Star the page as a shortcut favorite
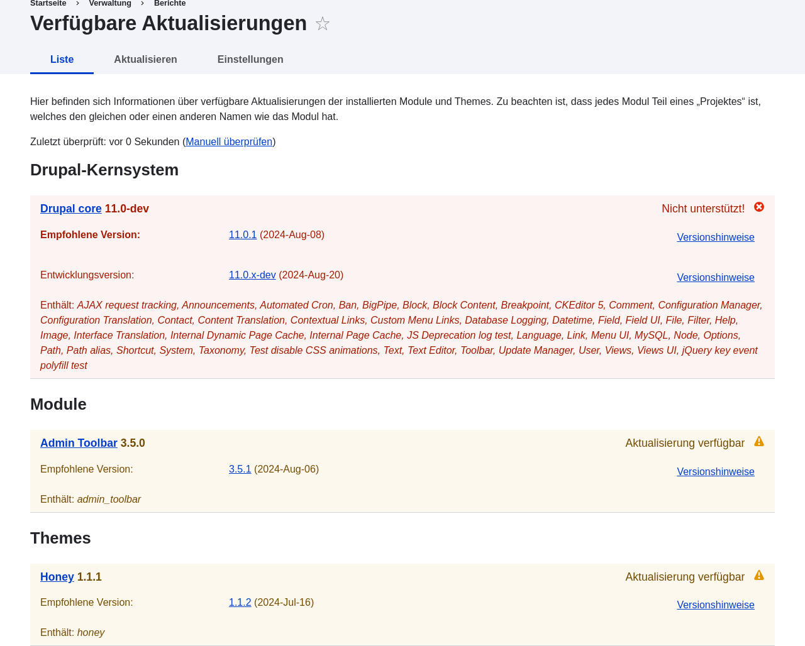This screenshot has height=646, width=805. tap(323, 24)
